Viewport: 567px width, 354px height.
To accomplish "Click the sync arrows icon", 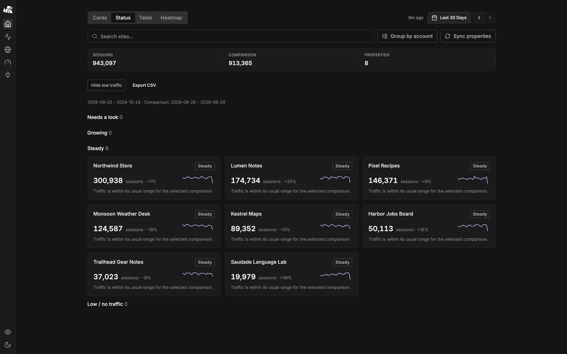I will point(448,36).
